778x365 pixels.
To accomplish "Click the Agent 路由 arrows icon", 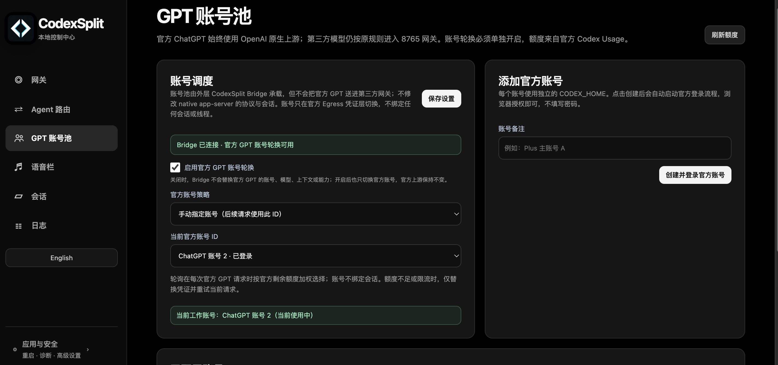I will tap(18, 109).
